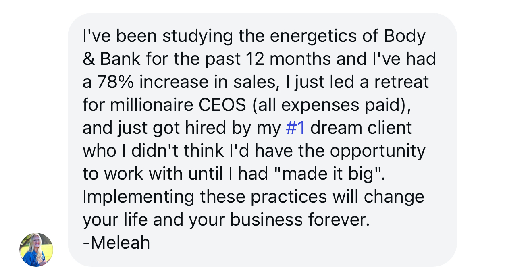Click the word "opportunity" in the message
This screenshot has width=532, height=278.
click(378, 152)
